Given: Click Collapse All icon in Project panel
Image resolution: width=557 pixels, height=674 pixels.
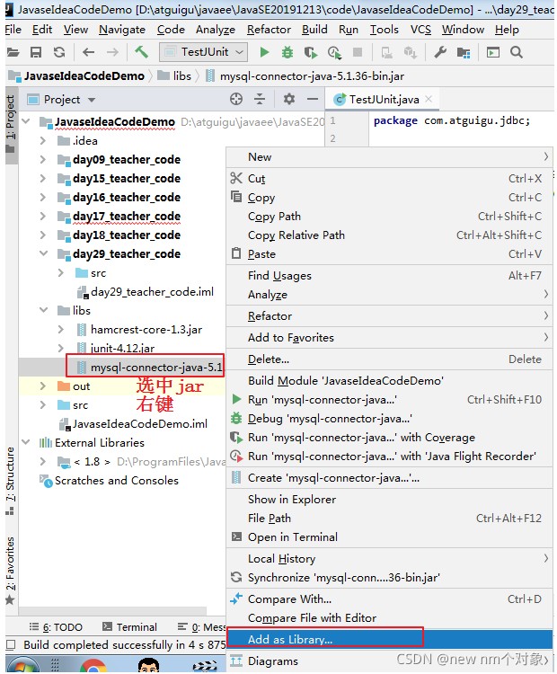Looking at the screenshot, I should 260,99.
